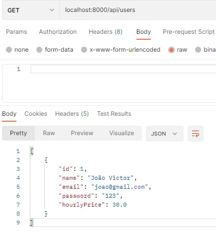Click the opening brace on response line 2
This screenshot has height=232, width=216.
[46, 160]
